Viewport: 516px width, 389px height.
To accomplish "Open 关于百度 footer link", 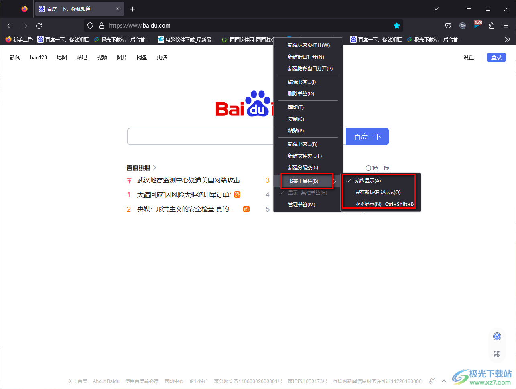I will 77,381.
